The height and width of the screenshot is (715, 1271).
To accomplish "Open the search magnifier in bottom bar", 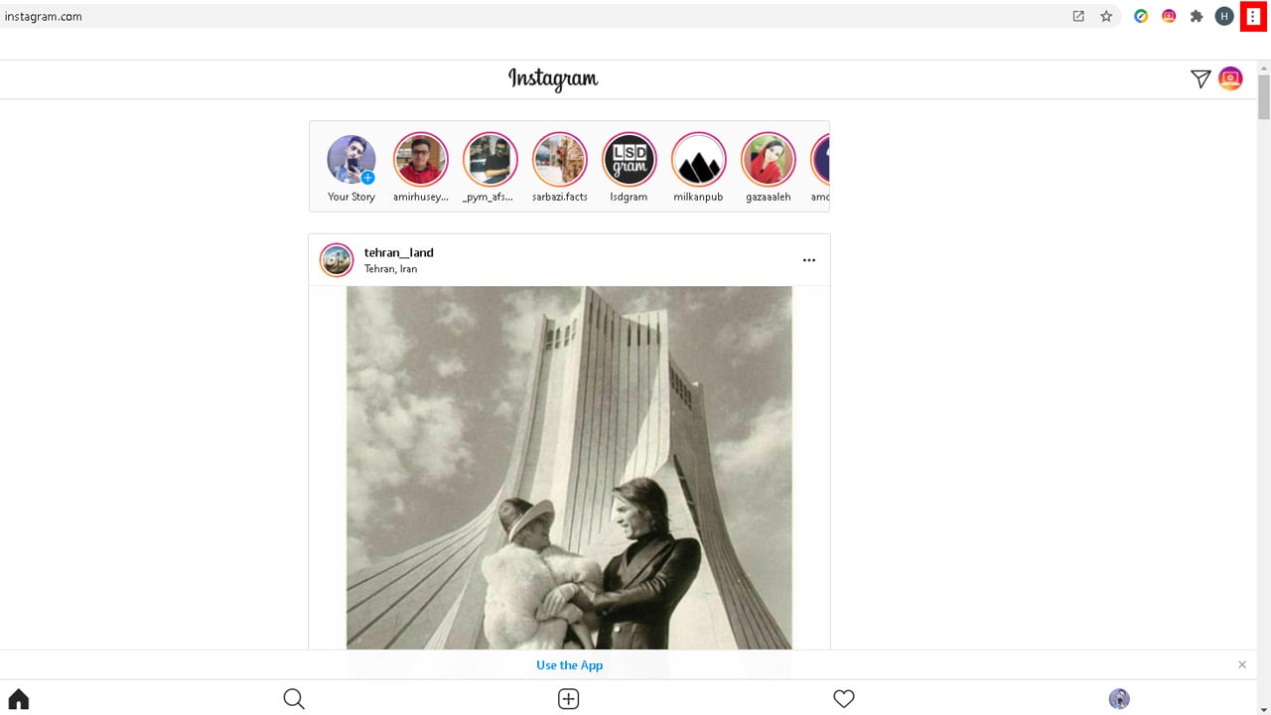I will pyautogui.click(x=294, y=699).
